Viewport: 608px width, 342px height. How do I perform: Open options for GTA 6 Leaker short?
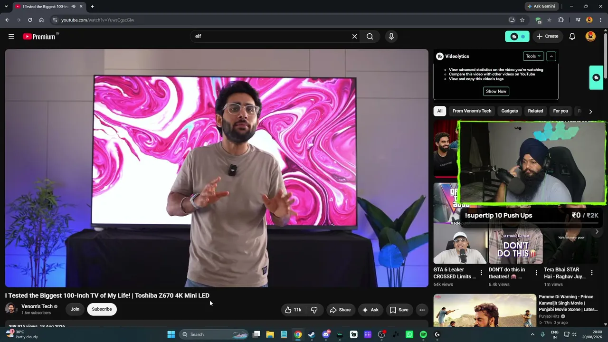(x=481, y=273)
